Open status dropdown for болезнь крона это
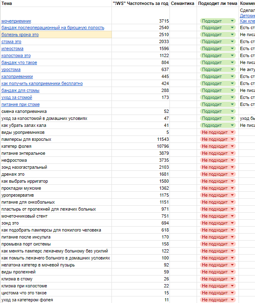Image resolution: width=255 pixels, height=303 pixels. [232, 34]
